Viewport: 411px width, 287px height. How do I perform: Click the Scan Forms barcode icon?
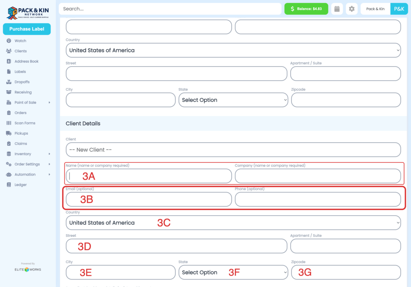[9, 123]
